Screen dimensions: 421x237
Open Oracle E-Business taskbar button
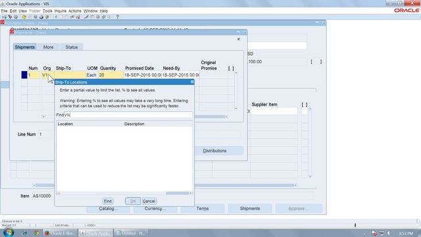pyautogui.click(x=61, y=233)
